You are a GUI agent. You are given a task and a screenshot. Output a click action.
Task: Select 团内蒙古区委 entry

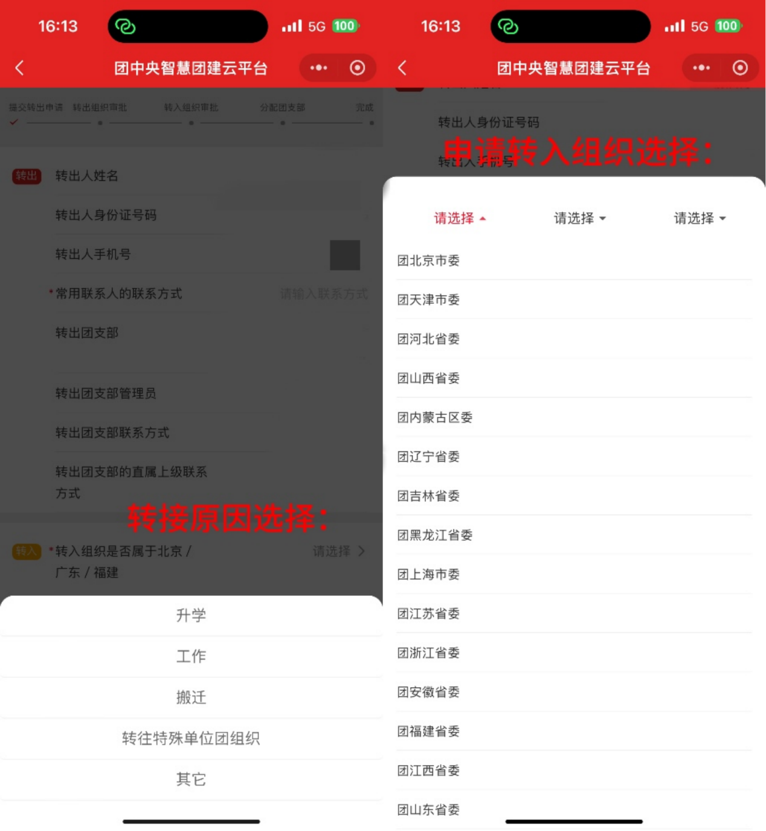tap(574, 418)
